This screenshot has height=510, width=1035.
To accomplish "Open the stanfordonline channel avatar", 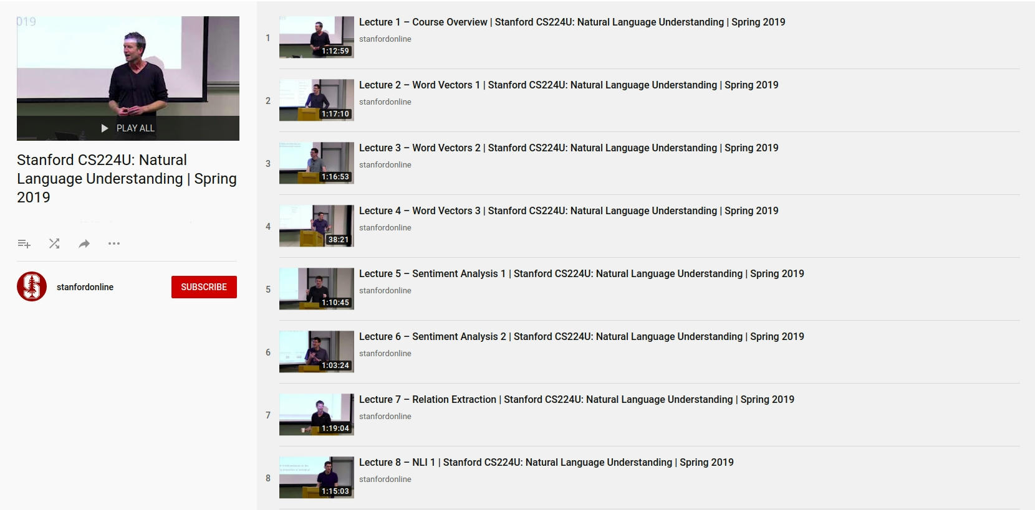I will pyautogui.click(x=32, y=286).
